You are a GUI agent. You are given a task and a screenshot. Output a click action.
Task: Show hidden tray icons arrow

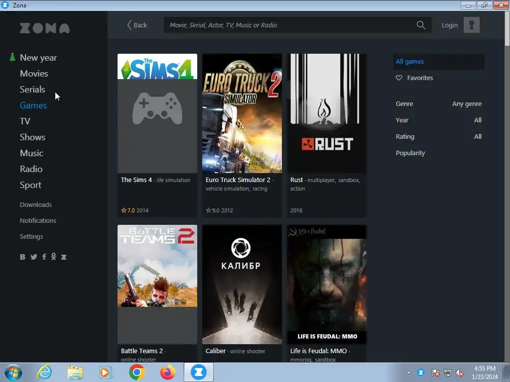(408, 373)
